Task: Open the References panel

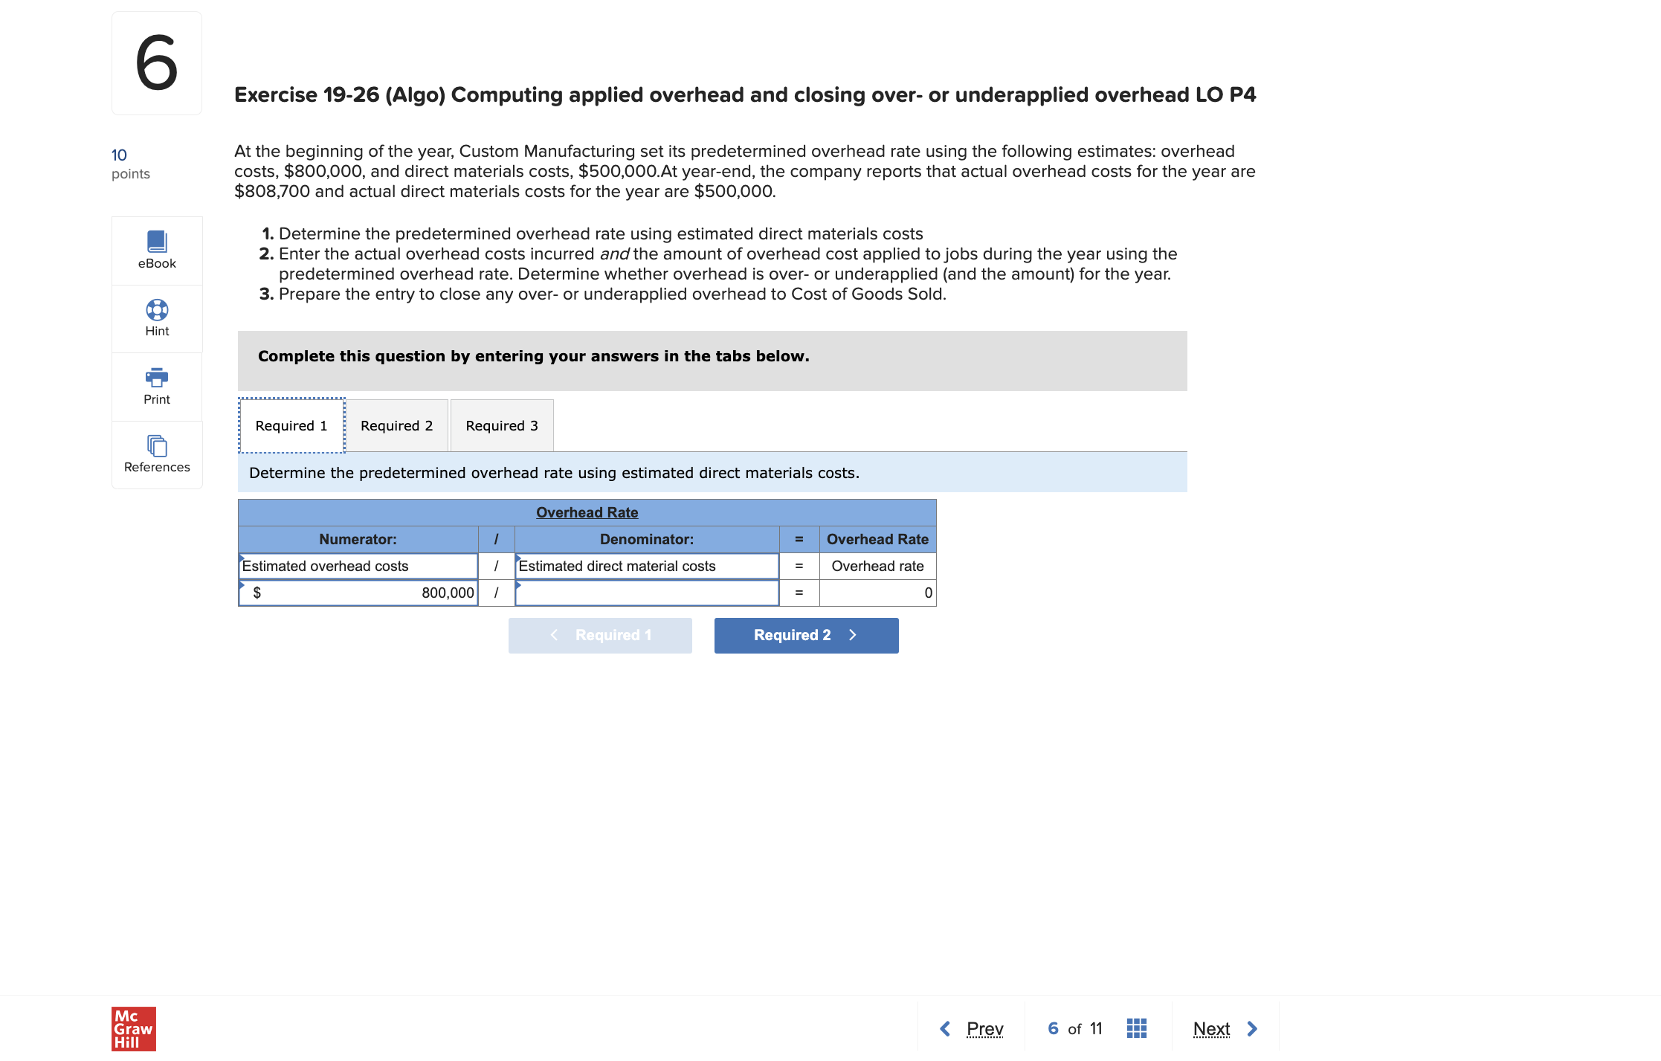Action: (156, 454)
